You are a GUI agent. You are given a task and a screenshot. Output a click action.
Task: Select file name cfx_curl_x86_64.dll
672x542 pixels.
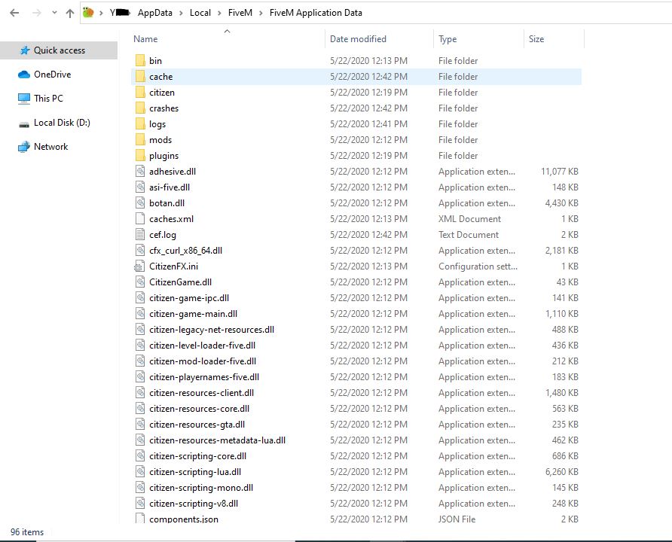tap(185, 251)
